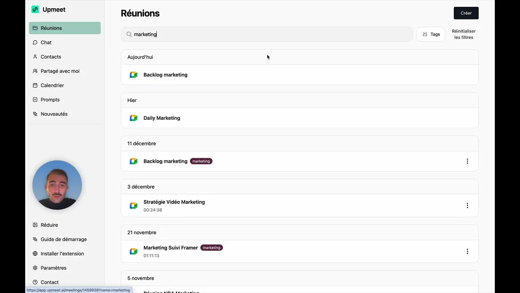
Task: Click Google Meet icon beside Daily Marketing
Action: point(134,118)
